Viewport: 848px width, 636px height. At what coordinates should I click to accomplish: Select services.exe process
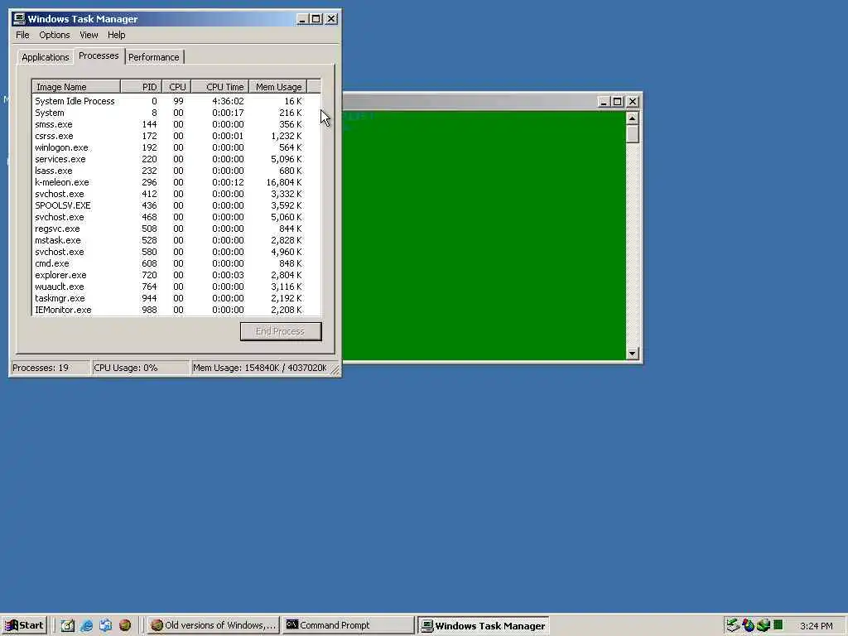point(176,159)
